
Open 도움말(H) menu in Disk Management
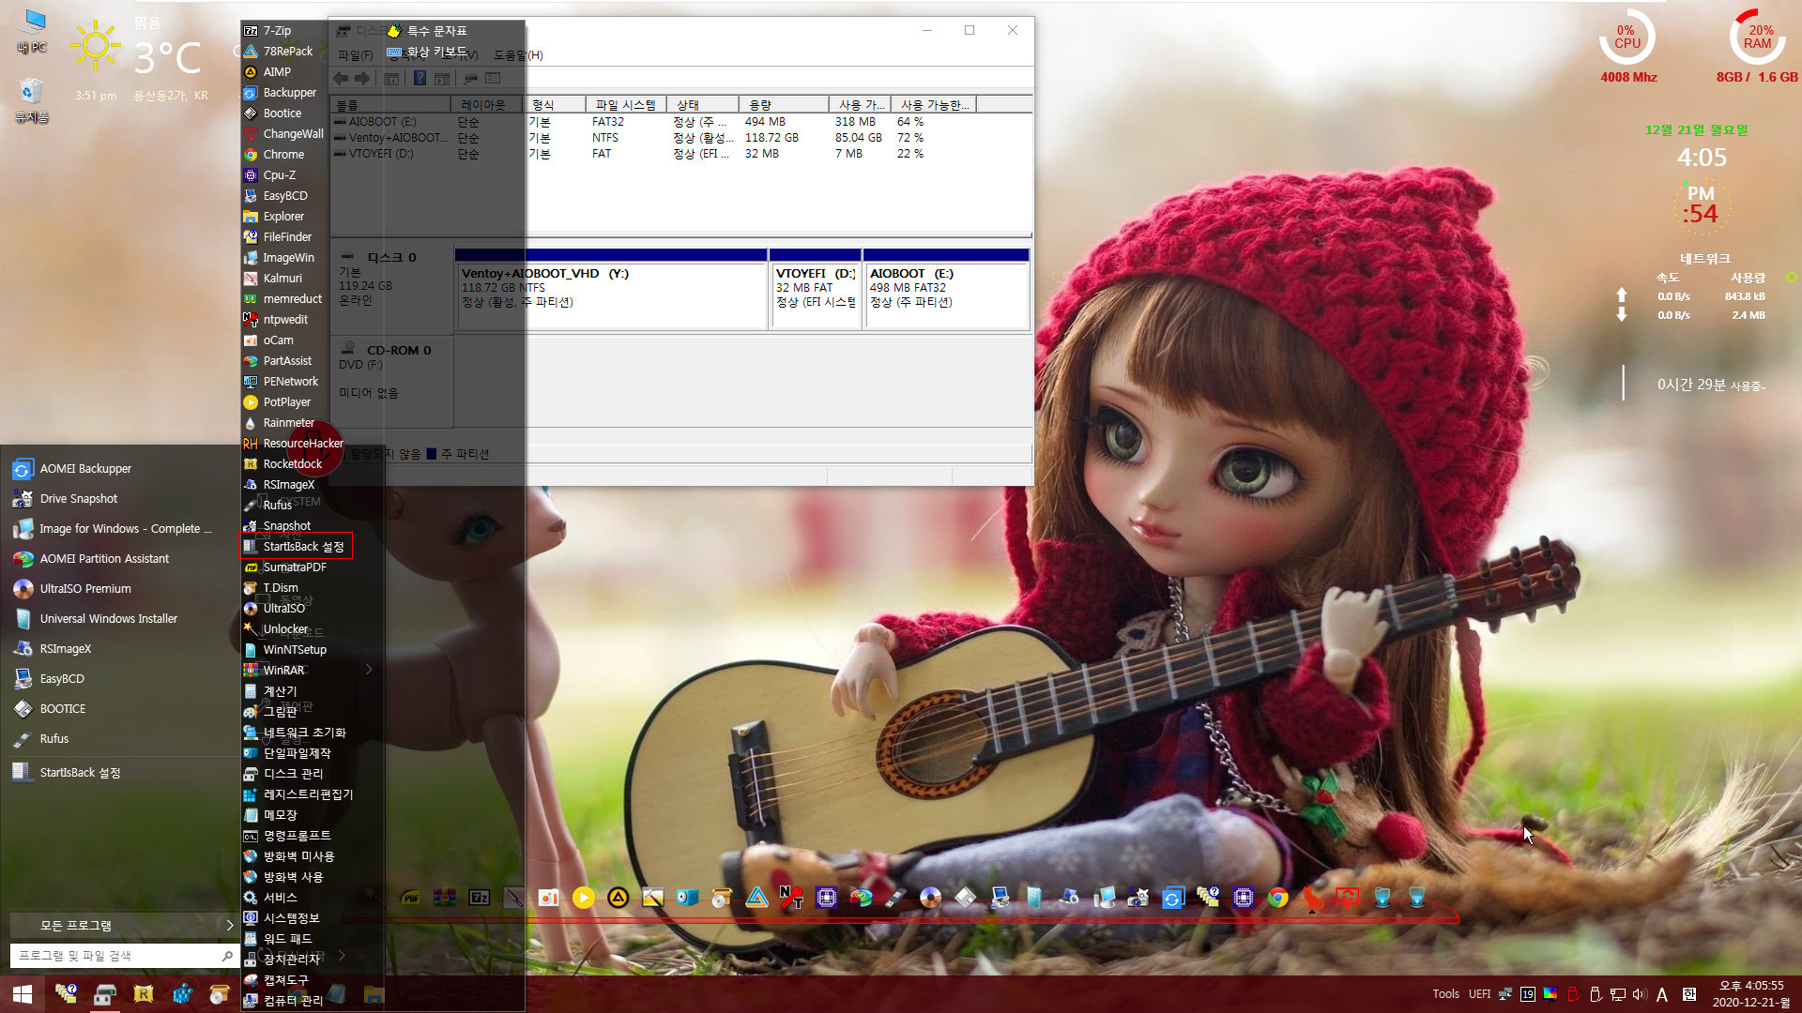point(519,54)
